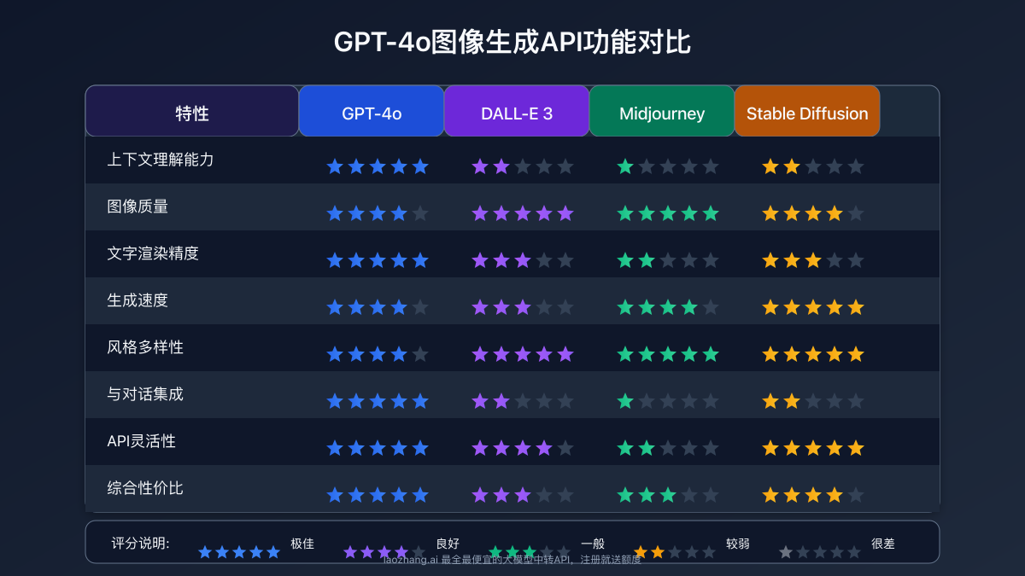Click GPT-4o stars for API灵活性
The image size is (1025, 576).
pyautogui.click(x=378, y=448)
